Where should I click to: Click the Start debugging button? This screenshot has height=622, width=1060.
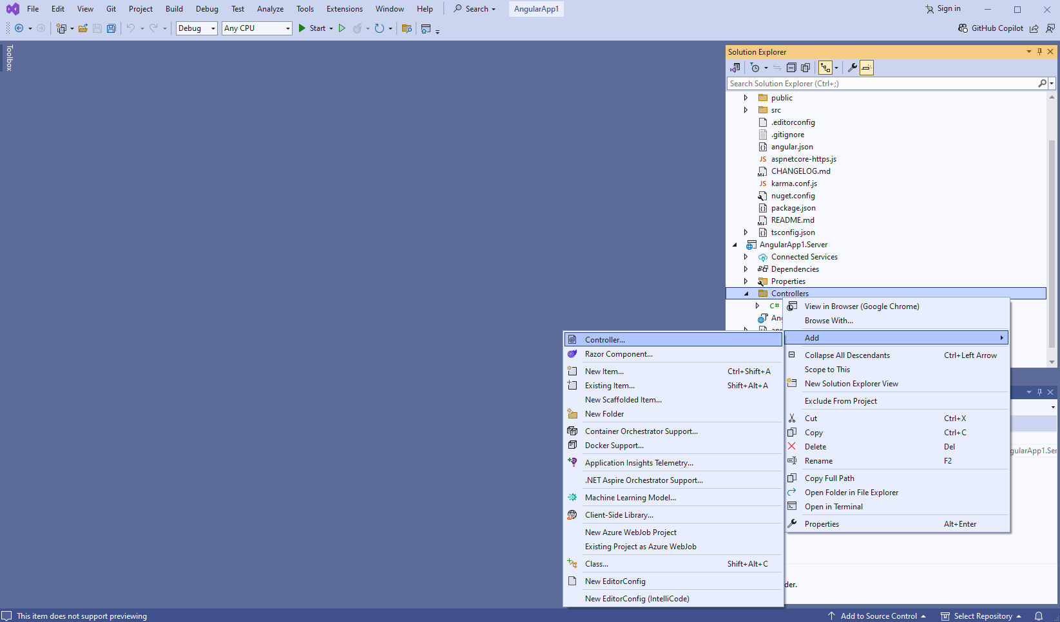(x=312, y=28)
